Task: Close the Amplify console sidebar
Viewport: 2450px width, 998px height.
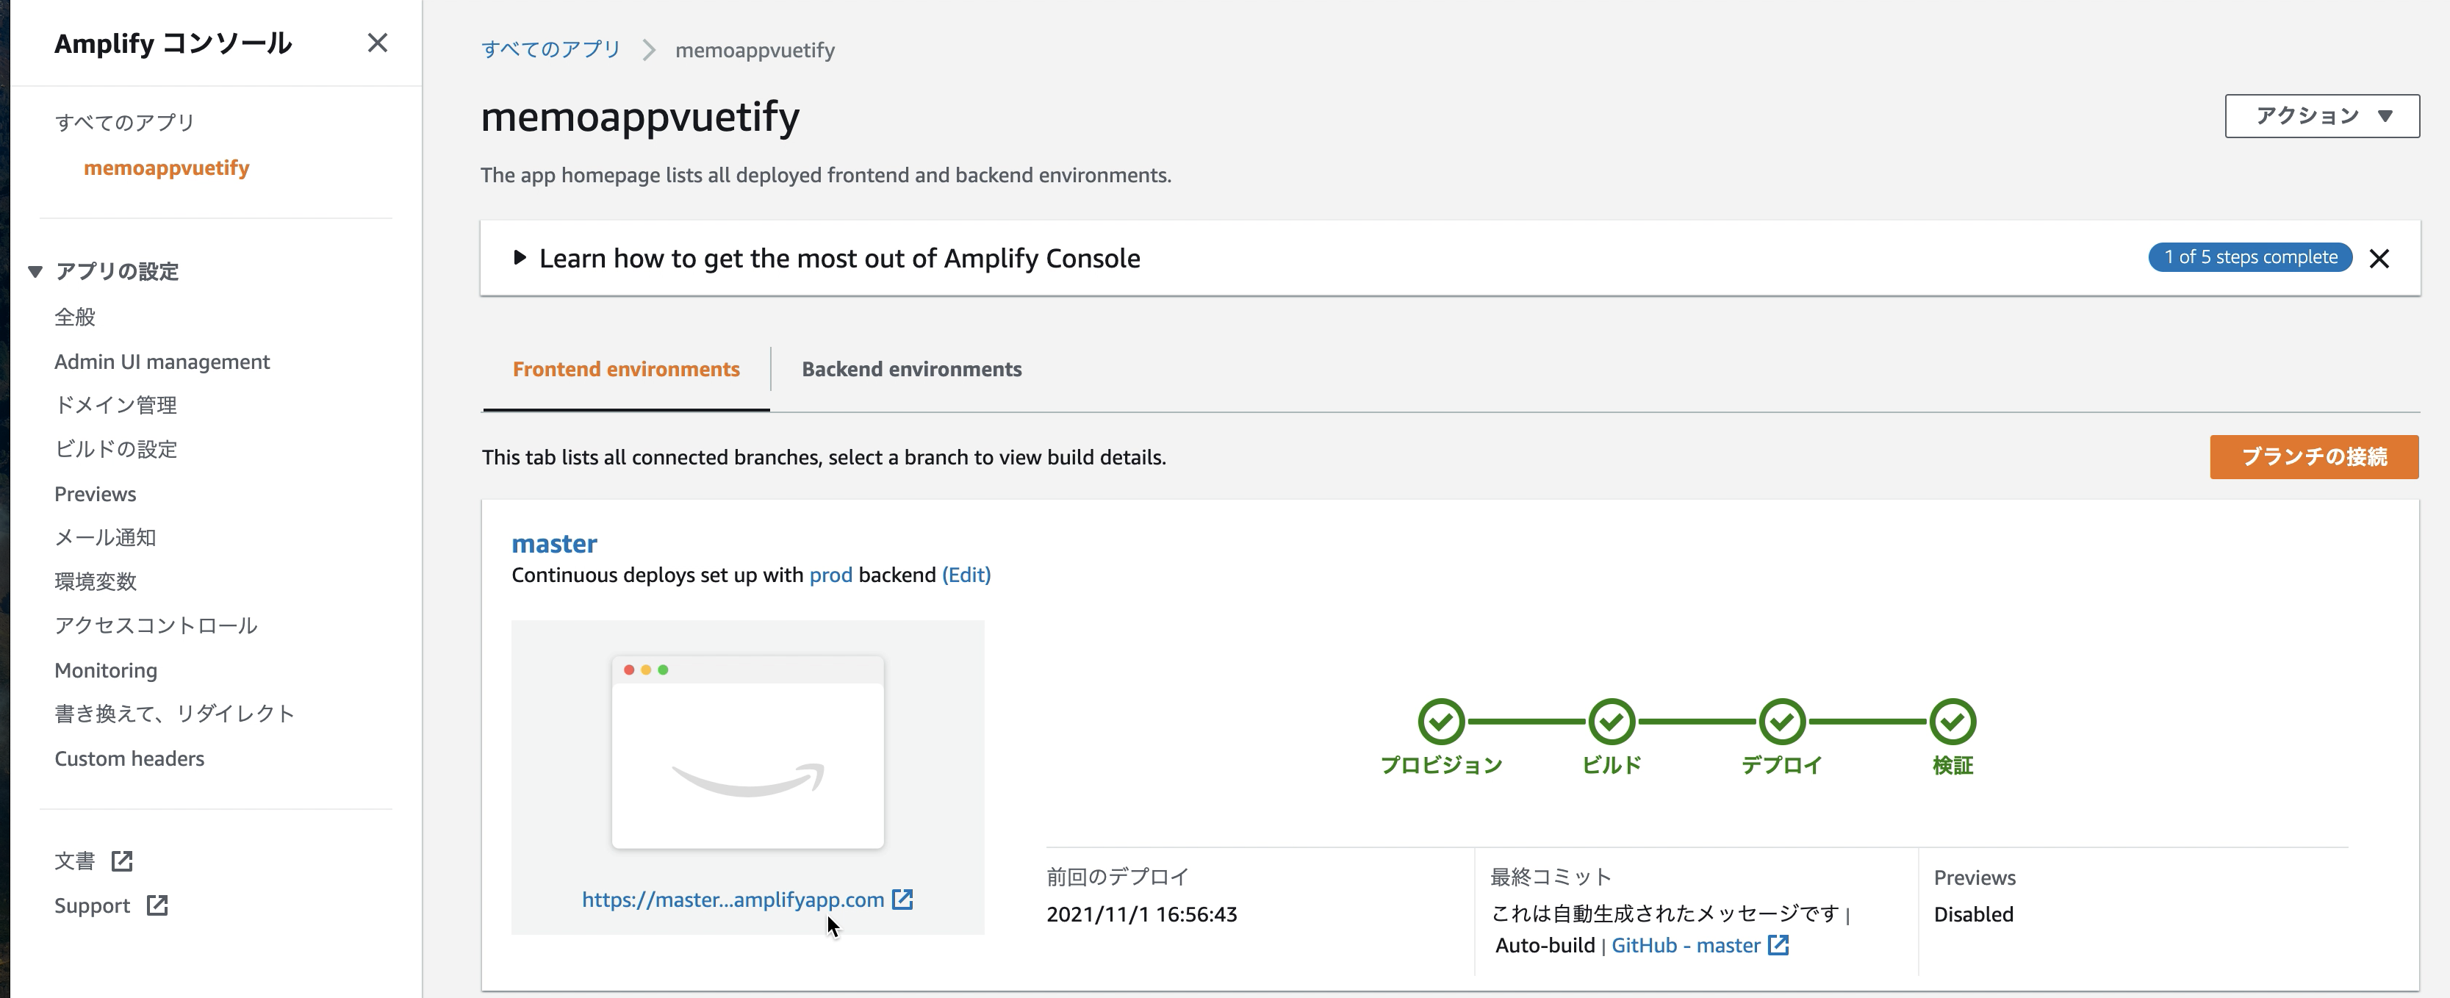Action: [378, 43]
